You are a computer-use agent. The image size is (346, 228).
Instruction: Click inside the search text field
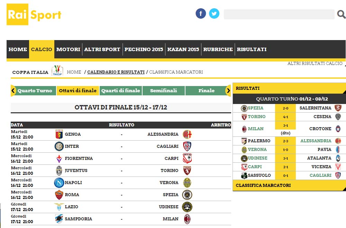tap(279, 14)
